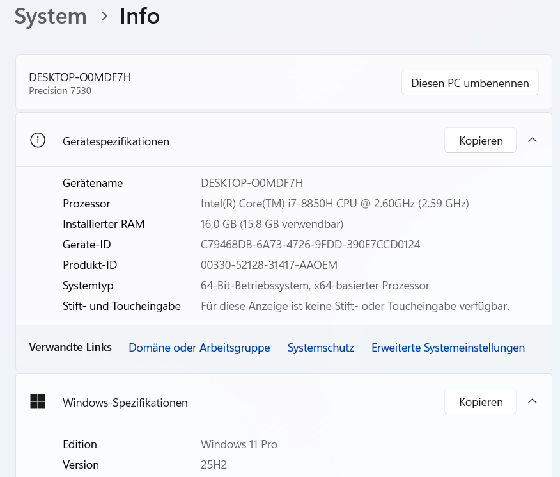Click the Produkt-ID value 00330-52128-31417-AAOEM
Image resolution: width=560 pixels, height=477 pixels.
tap(269, 265)
